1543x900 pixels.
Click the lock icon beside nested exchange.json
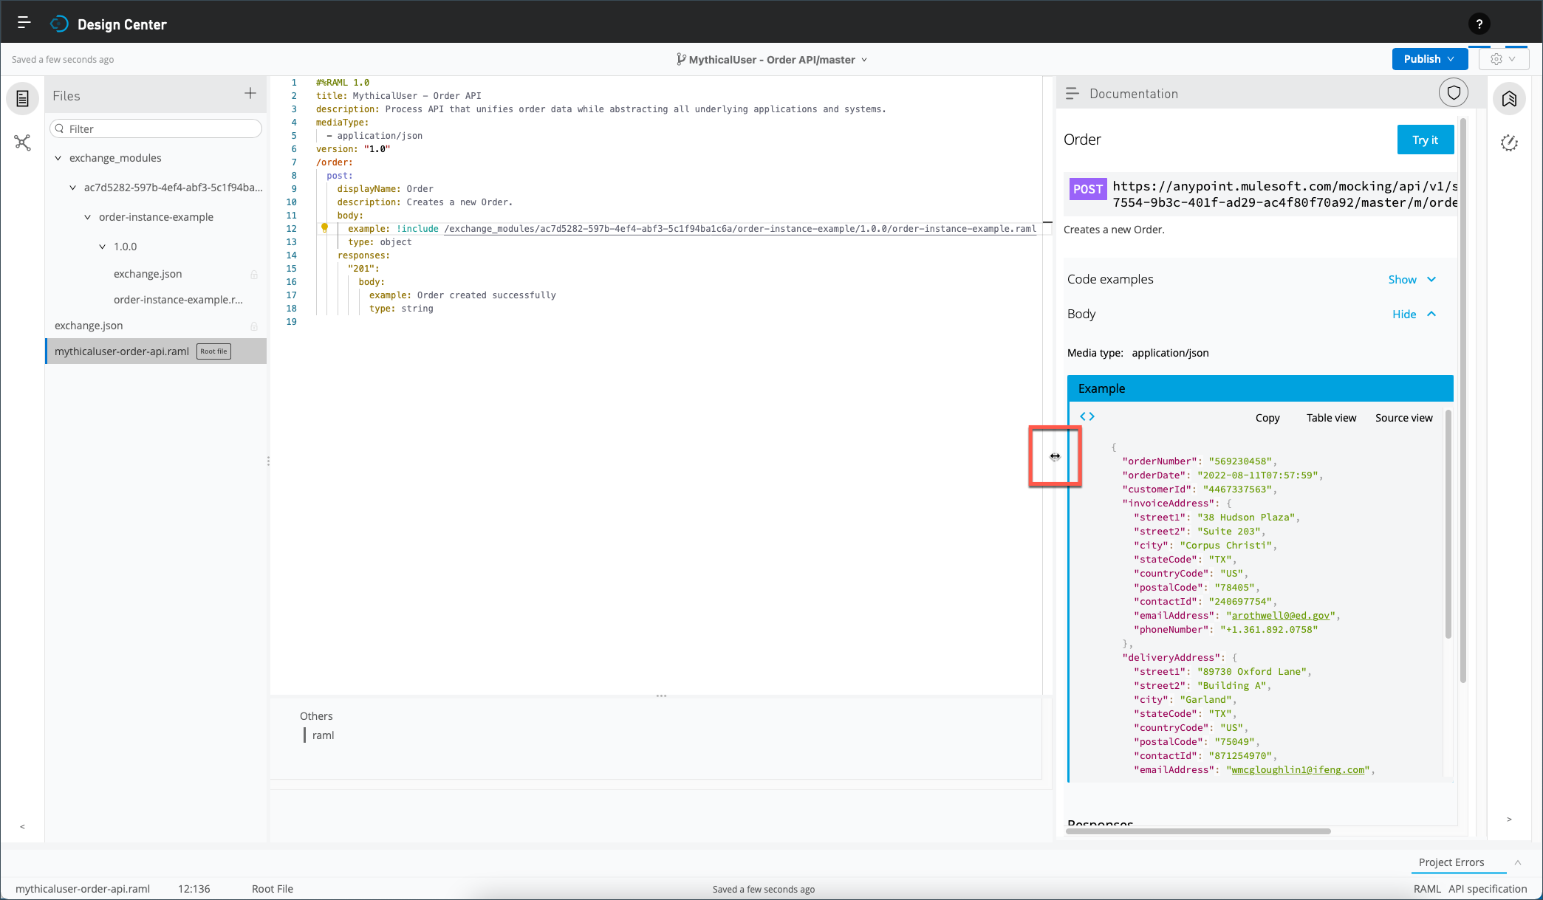pos(254,275)
